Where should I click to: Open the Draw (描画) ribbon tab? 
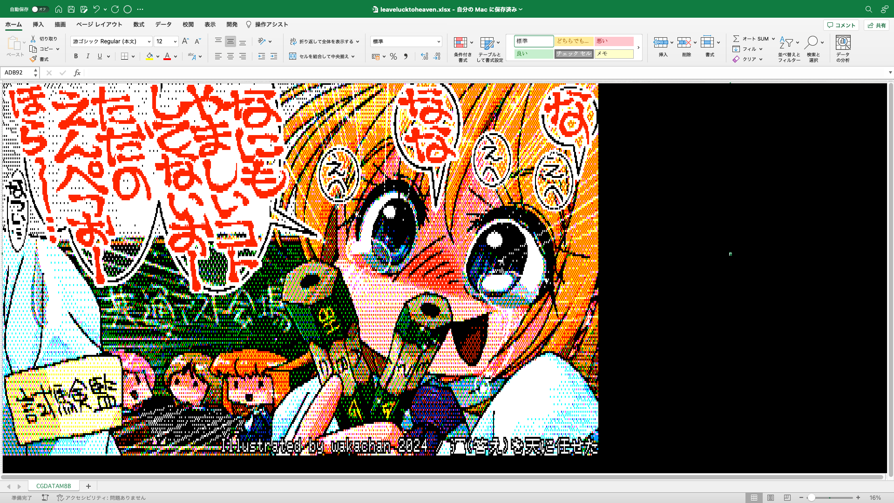tap(60, 24)
